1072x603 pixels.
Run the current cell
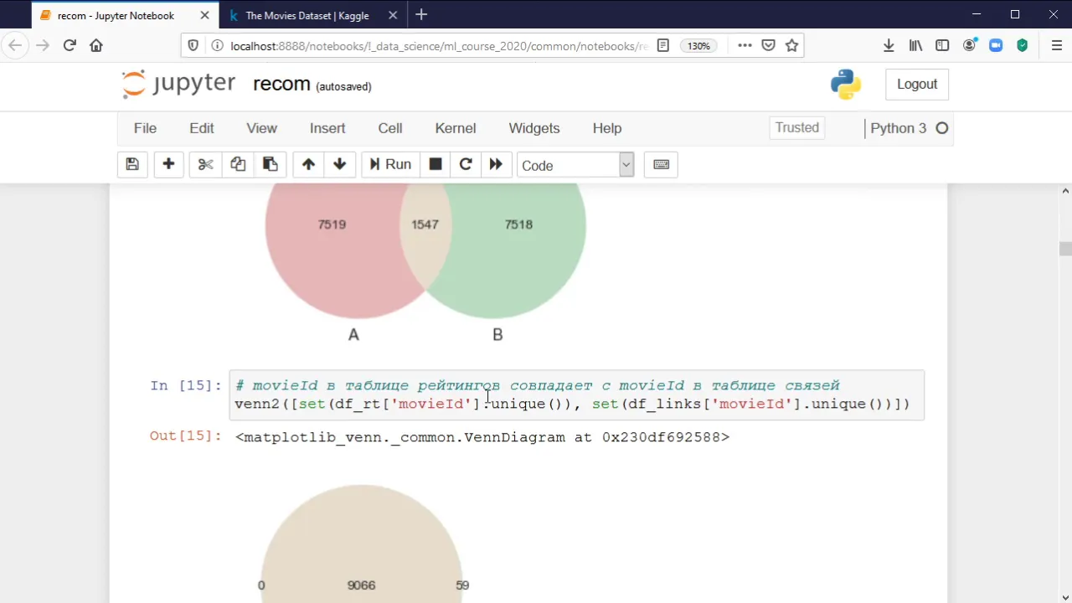tap(390, 165)
